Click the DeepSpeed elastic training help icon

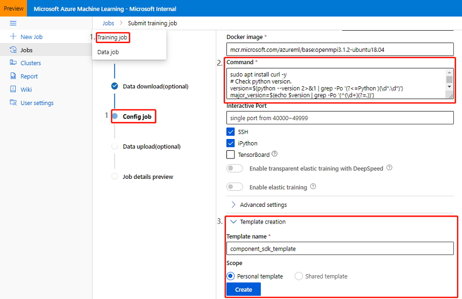389,168
